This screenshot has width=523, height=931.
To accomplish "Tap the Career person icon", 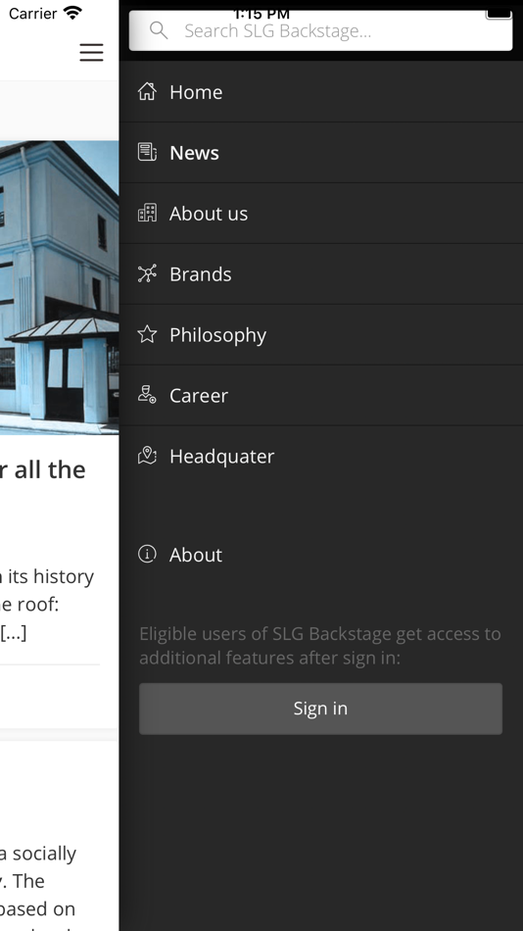I will (147, 395).
